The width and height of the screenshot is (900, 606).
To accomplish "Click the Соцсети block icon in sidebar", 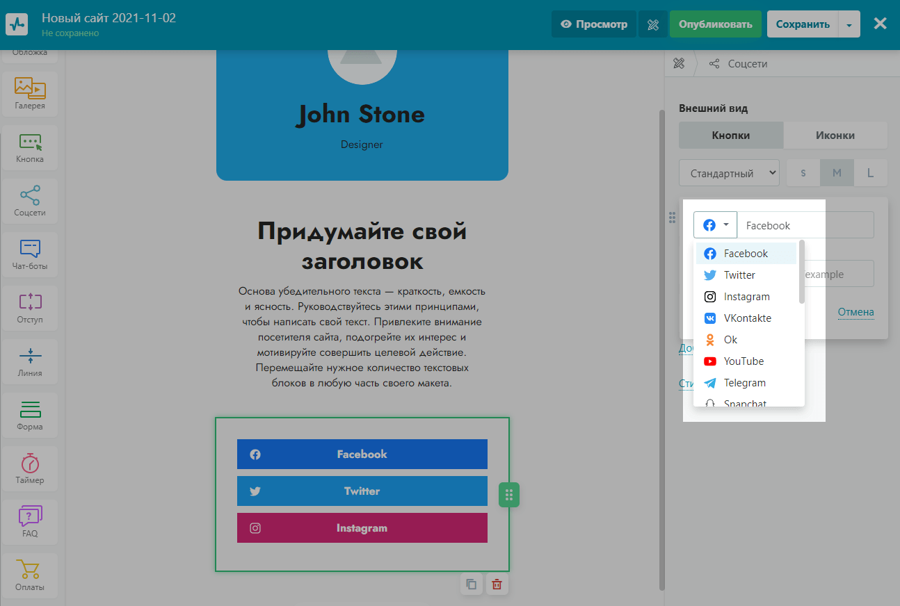I will click(30, 201).
